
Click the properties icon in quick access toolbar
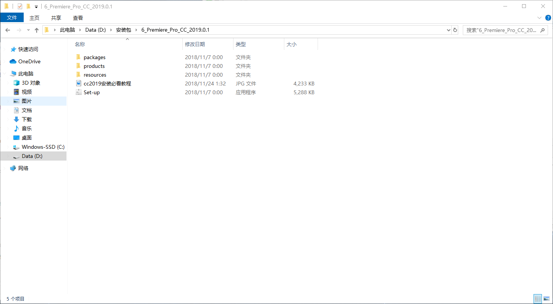pyautogui.click(x=20, y=6)
